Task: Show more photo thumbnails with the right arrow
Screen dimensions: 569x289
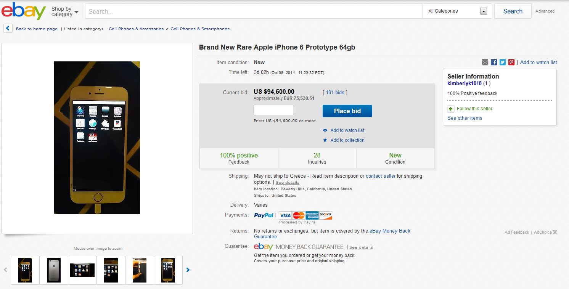Action: [188, 270]
